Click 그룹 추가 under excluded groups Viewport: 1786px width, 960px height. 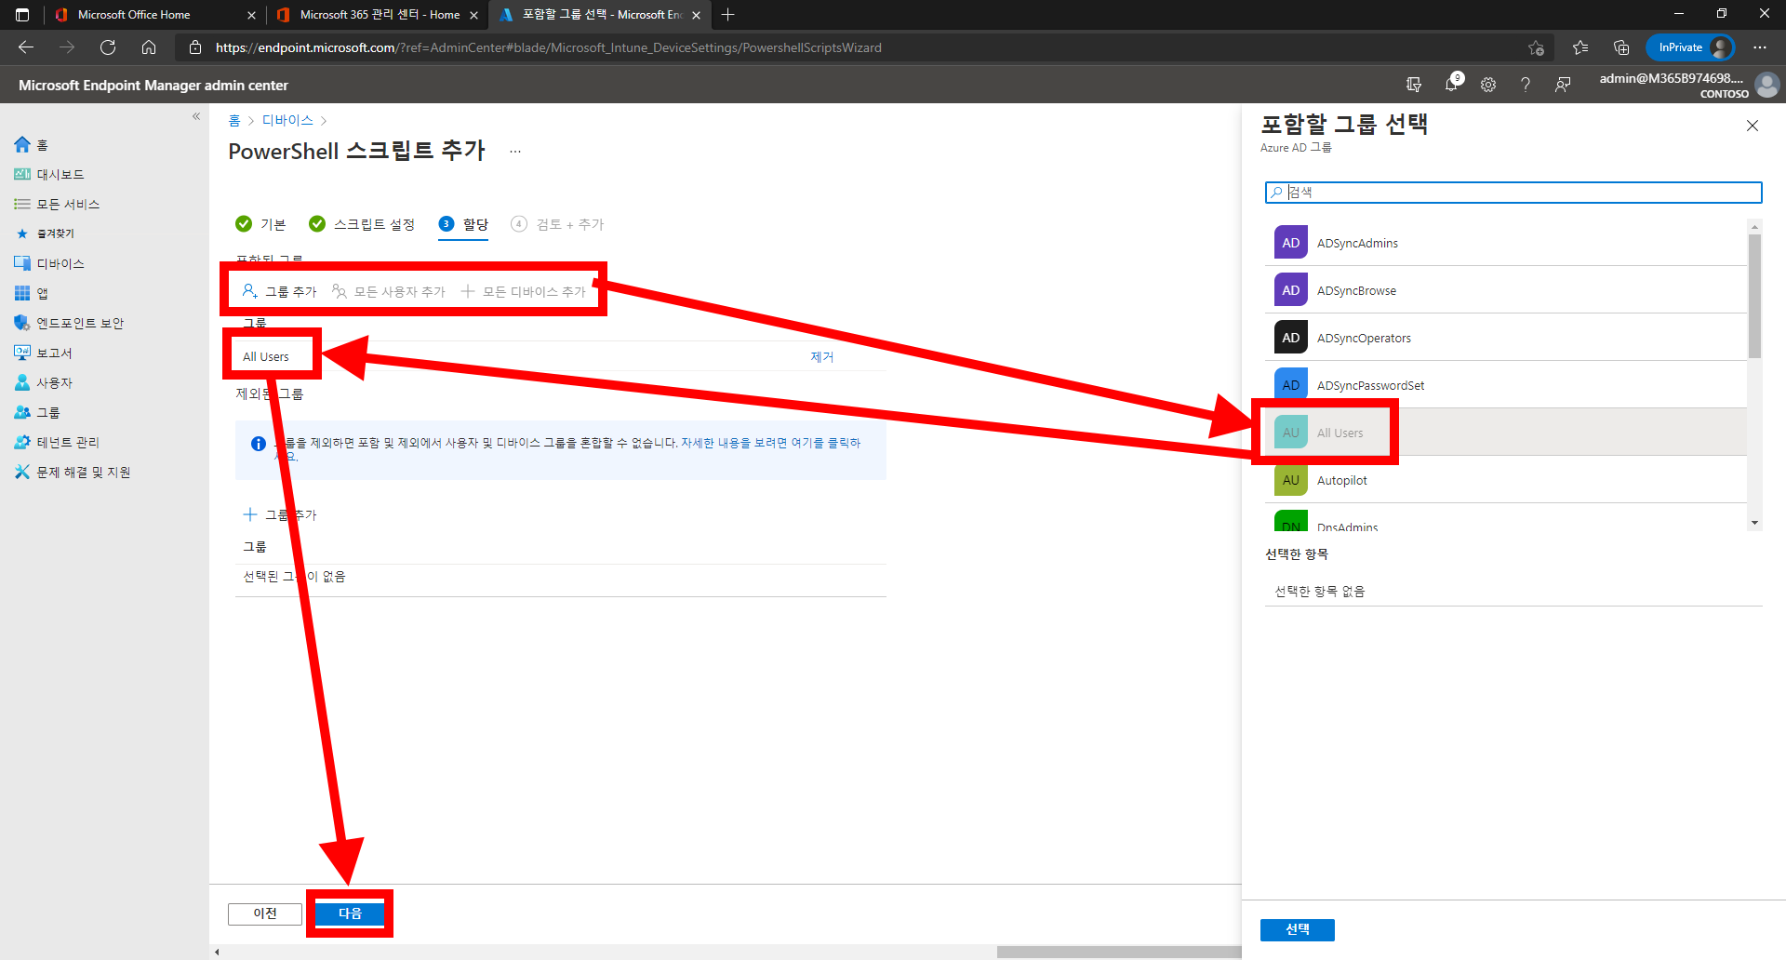point(279,514)
